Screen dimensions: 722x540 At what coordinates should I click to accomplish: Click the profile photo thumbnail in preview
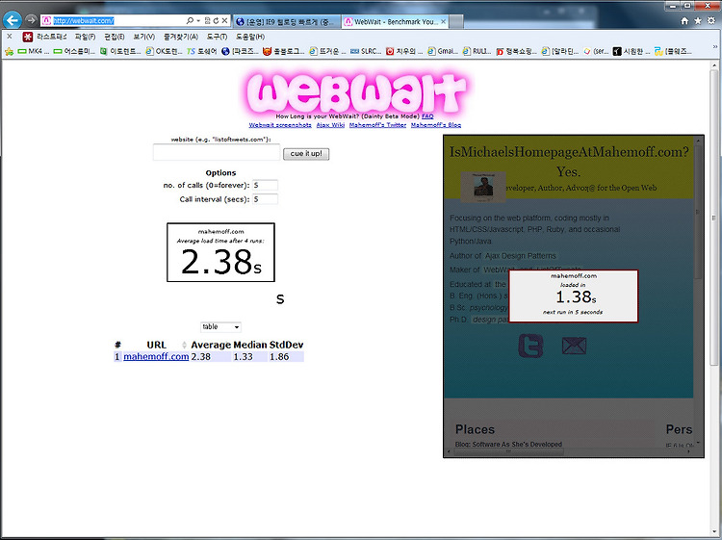pyautogui.click(x=483, y=187)
